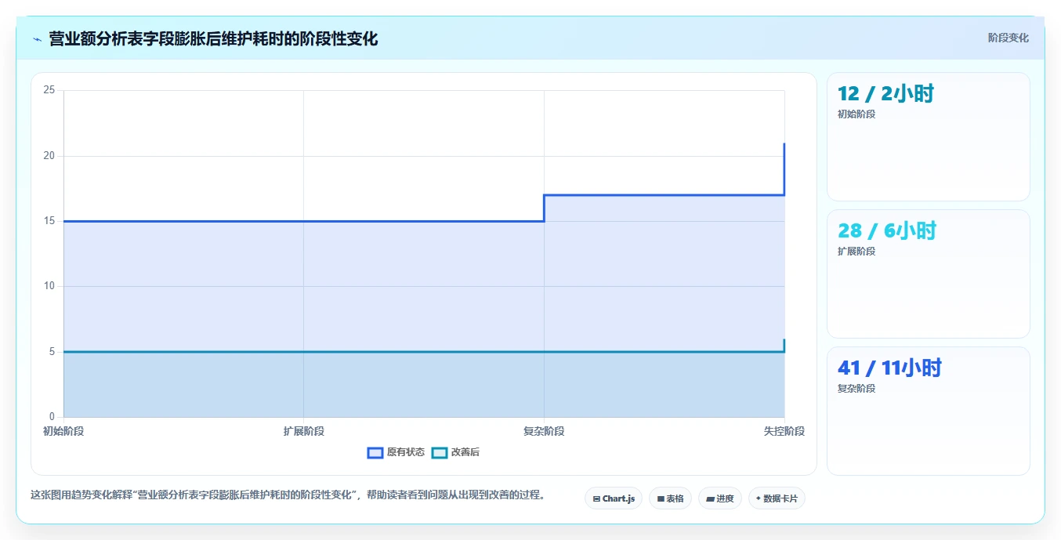1061x540 pixels.
Task: Click the 复杂阶段 card caption
Action: point(856,389)
